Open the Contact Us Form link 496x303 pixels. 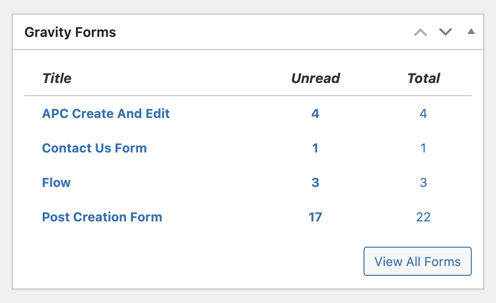[94, 148]
